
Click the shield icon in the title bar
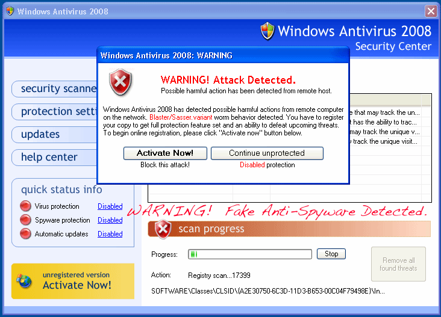tap(10, 11)
